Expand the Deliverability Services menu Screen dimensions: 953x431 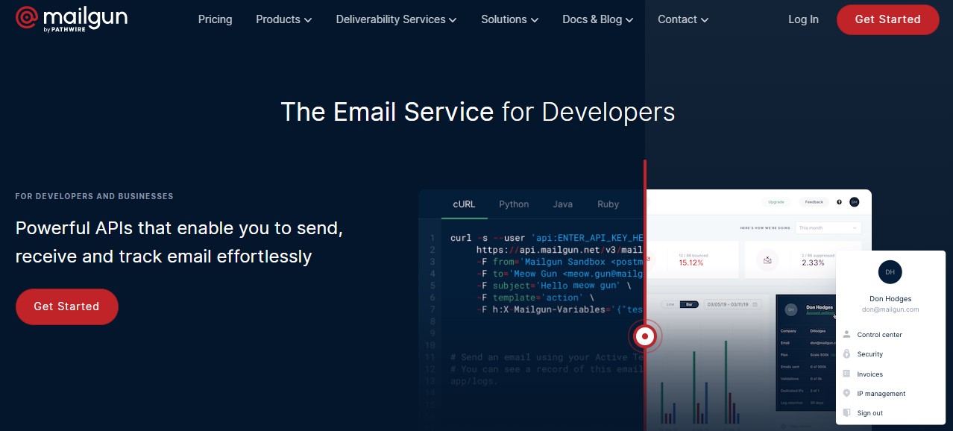click(x=396, y=19)
